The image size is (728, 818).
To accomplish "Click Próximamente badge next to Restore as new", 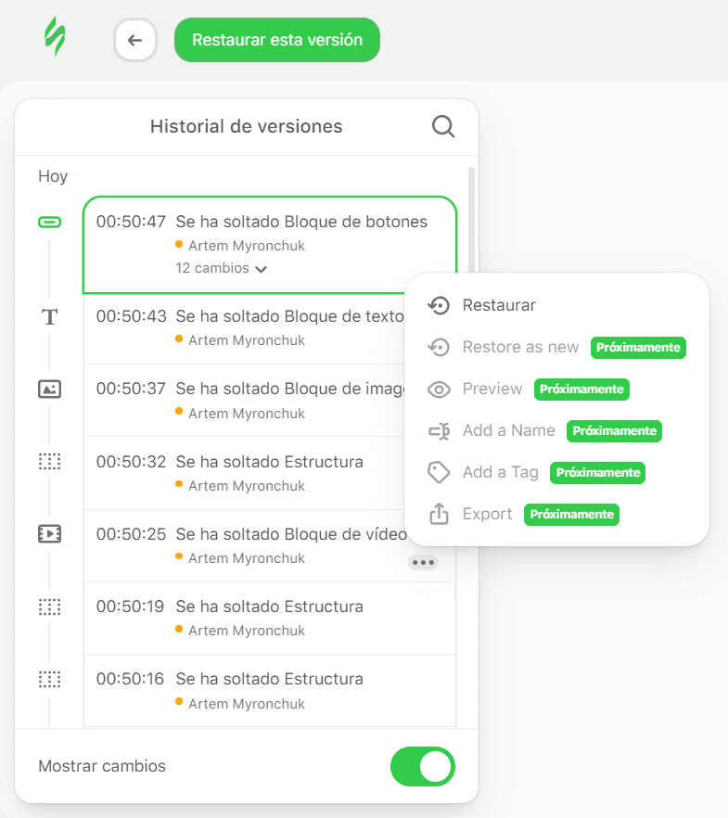I will [638, 348].
